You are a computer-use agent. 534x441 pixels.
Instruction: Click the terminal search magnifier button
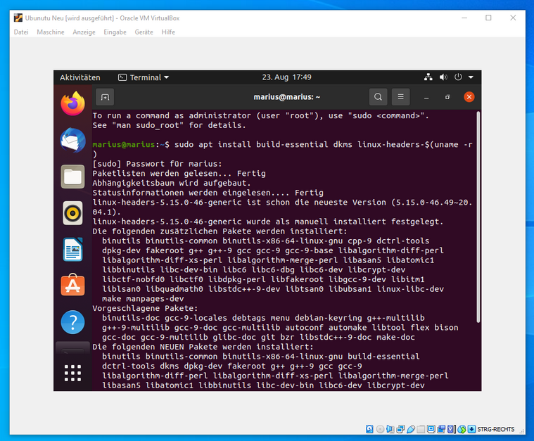(x=379, y=97)
